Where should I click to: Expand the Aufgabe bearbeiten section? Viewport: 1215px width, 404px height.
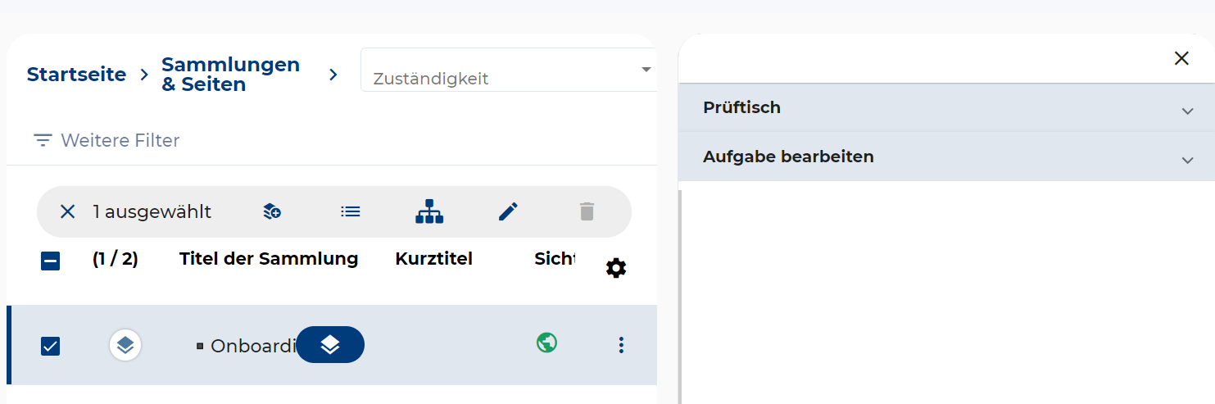pos(945,157)
